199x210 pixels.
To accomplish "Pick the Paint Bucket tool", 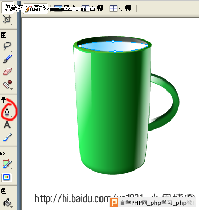I will pos(7,203).
